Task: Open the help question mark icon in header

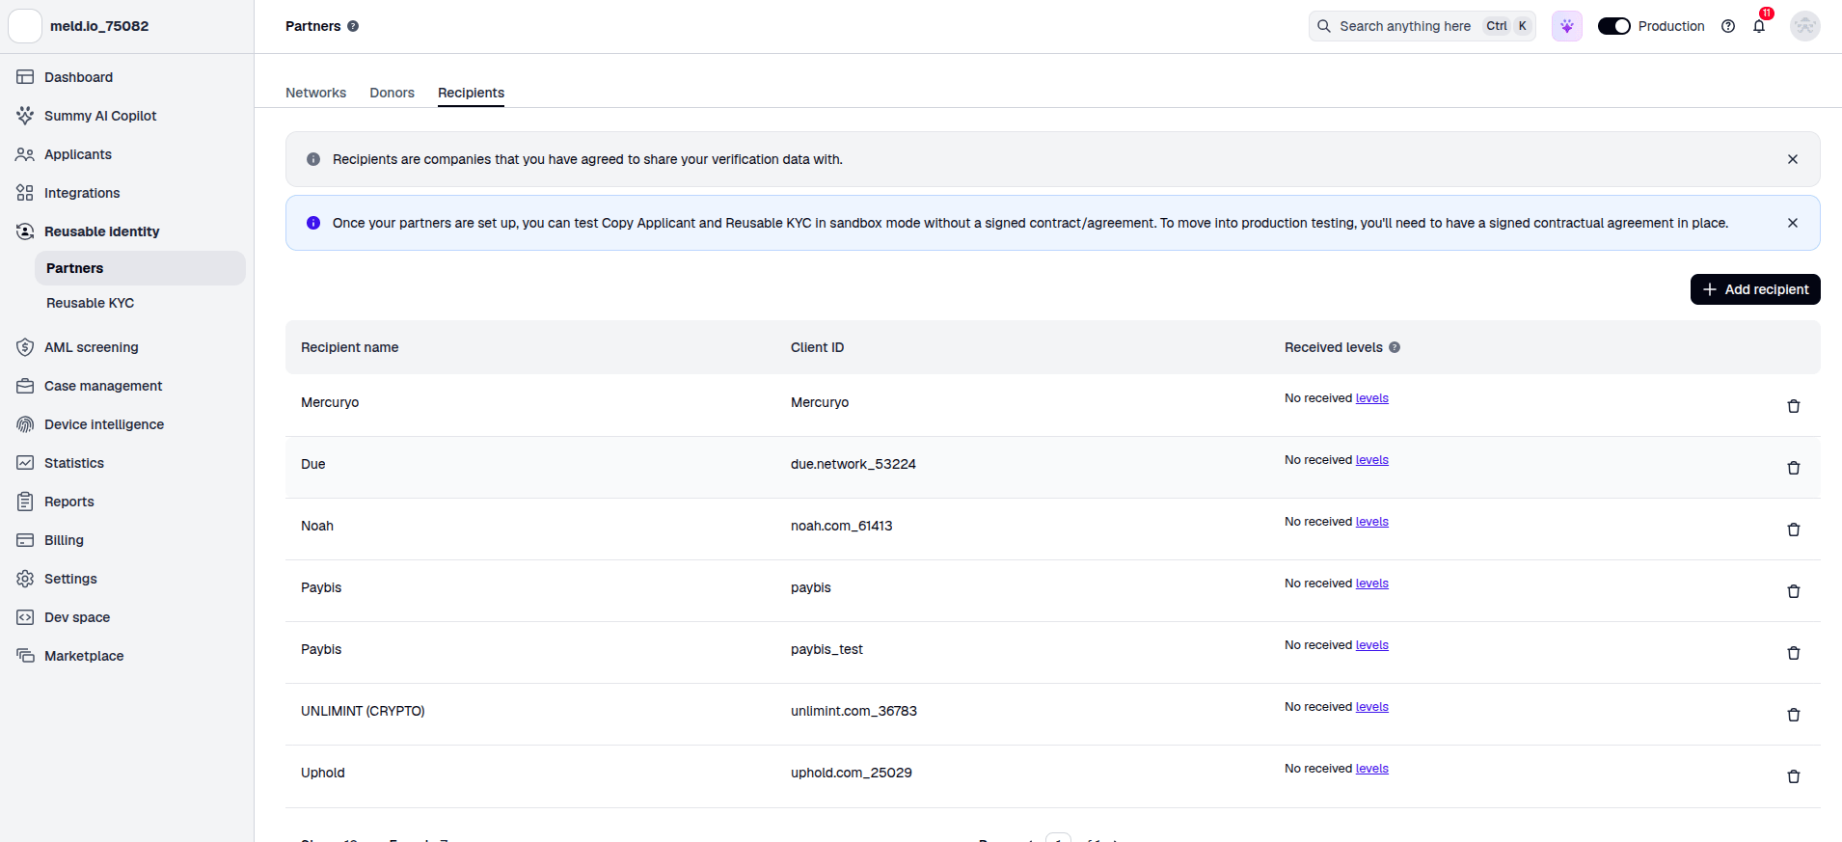Action: (1728, 26)
